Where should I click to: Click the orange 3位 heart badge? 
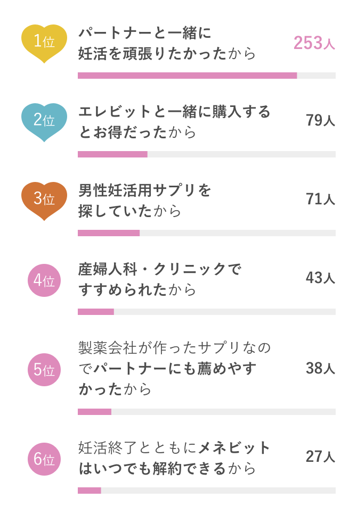click(x=44, y=201)
